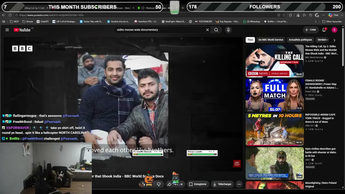Open the WhatsApp bookmark
Viewport: 345px width, 194px height.
[x=251, y=22]
